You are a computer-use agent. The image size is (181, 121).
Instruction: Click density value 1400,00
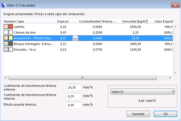point(135,44)
